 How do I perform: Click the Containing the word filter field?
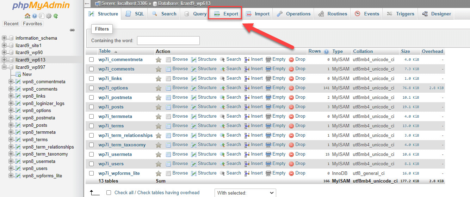coord(168,41)
